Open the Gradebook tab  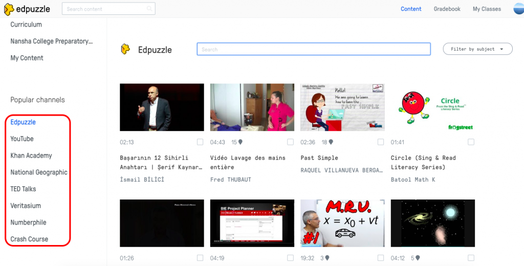click(x=447, y=9)
